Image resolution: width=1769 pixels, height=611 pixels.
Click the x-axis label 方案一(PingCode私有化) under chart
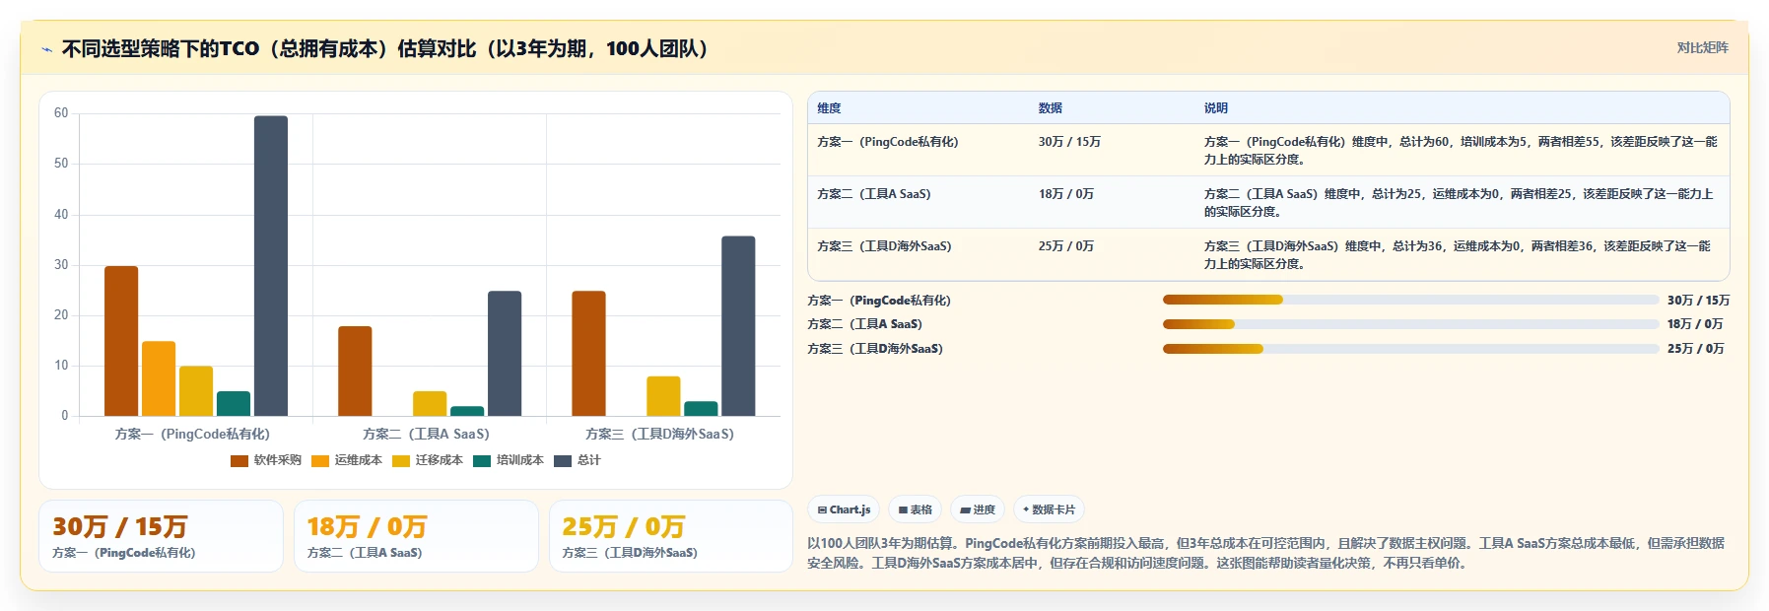point(192,434)
